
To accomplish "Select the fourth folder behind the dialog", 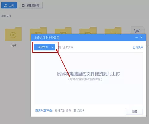I will 88,31.
